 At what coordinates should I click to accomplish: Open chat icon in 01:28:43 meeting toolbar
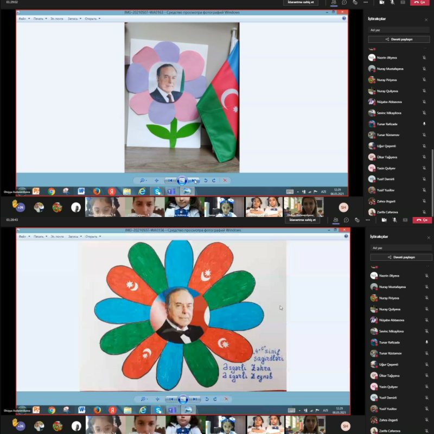[346, 220]
